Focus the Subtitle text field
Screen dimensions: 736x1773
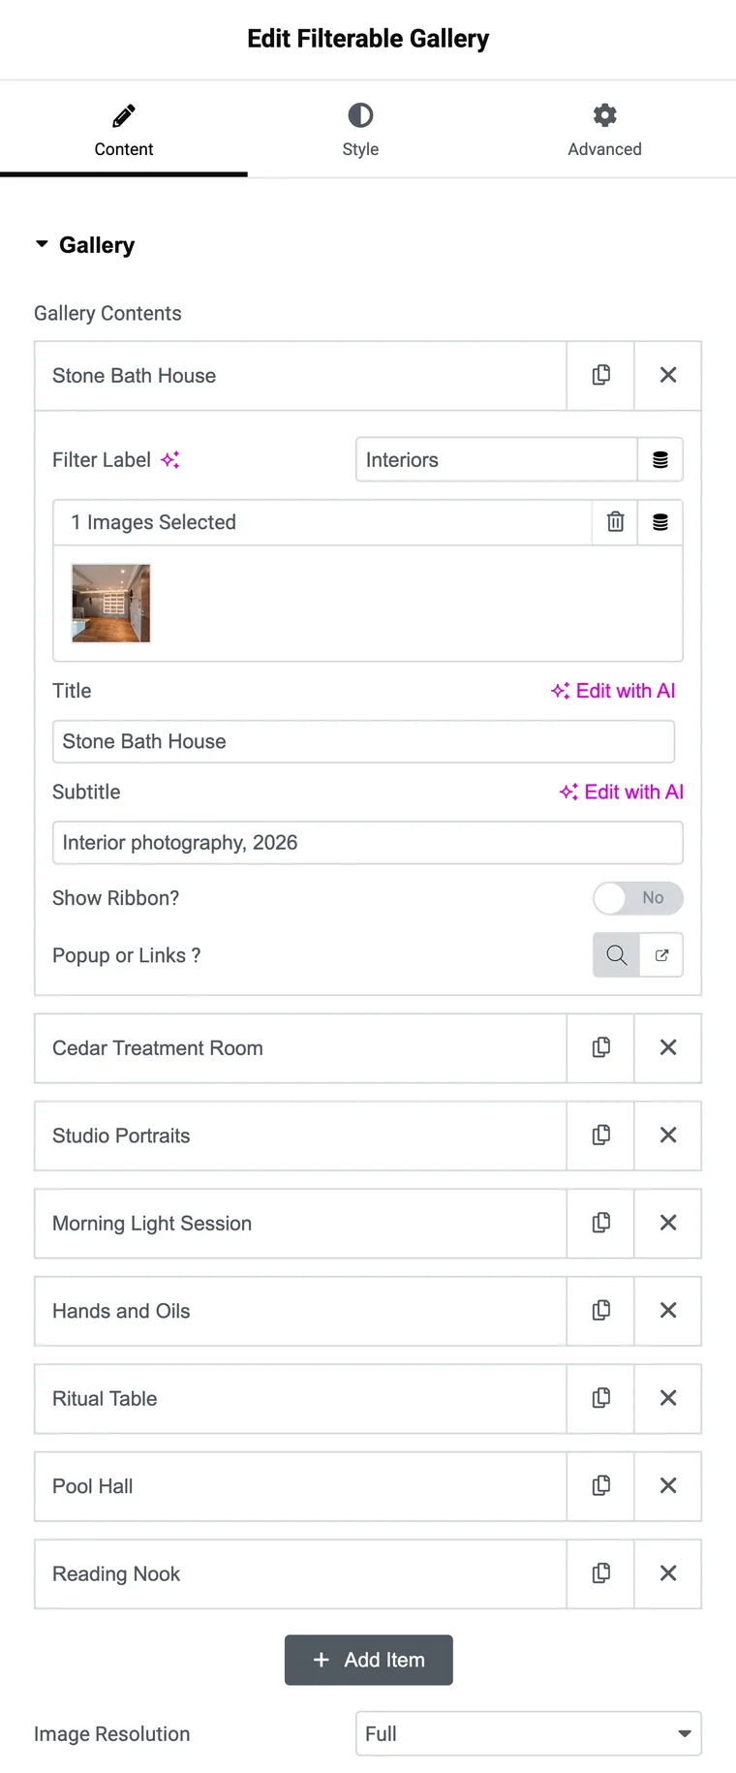[x=368, y=843]
